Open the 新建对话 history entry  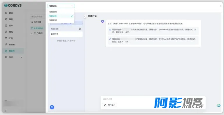66,34
